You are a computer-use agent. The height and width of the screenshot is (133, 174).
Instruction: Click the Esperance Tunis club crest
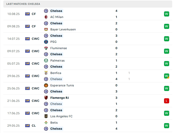pyautogui.click(x=46, y=85)
